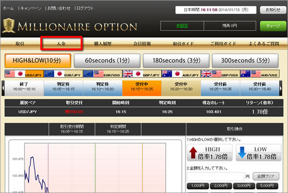Viewport: 288px width, 193px height.
Task: Open the 会員情報 menu
Action: [x=142, y=44]
